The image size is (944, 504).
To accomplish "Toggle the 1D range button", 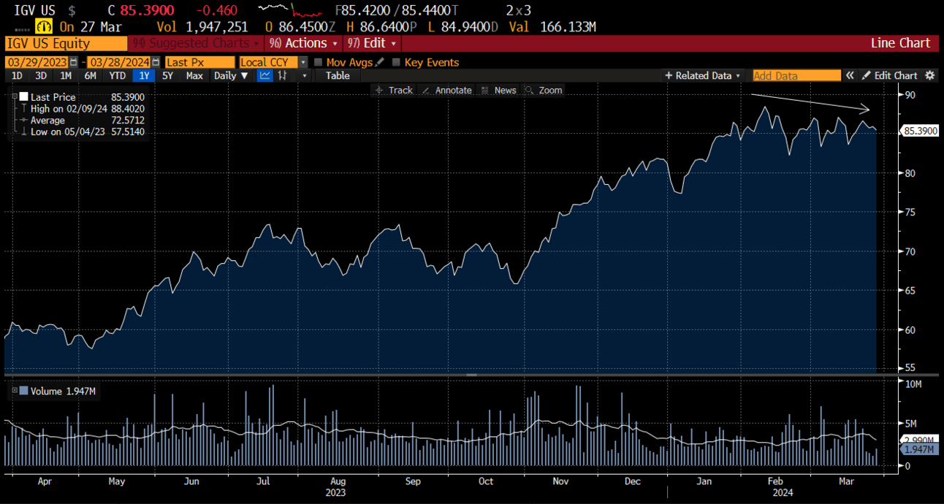I will [x=17, y=75].
